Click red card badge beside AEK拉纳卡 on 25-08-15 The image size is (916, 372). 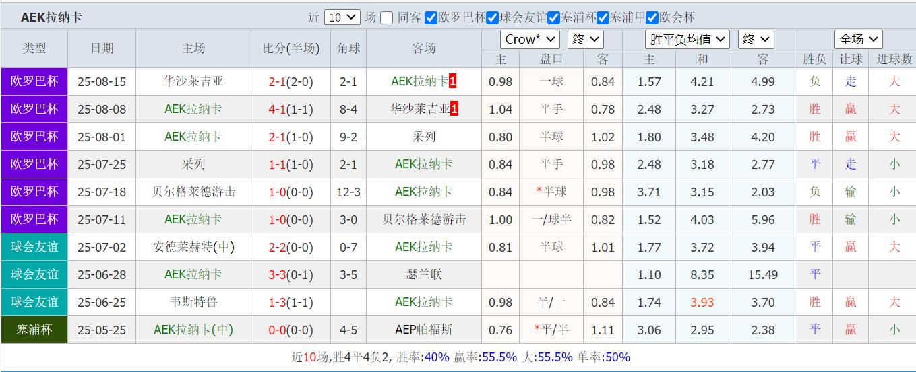click(453, 81)
